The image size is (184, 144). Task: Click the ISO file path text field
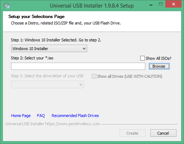[78, 66]
